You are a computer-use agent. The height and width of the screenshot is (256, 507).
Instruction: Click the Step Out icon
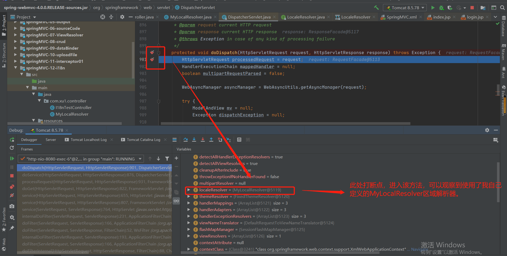click(211, 140)
